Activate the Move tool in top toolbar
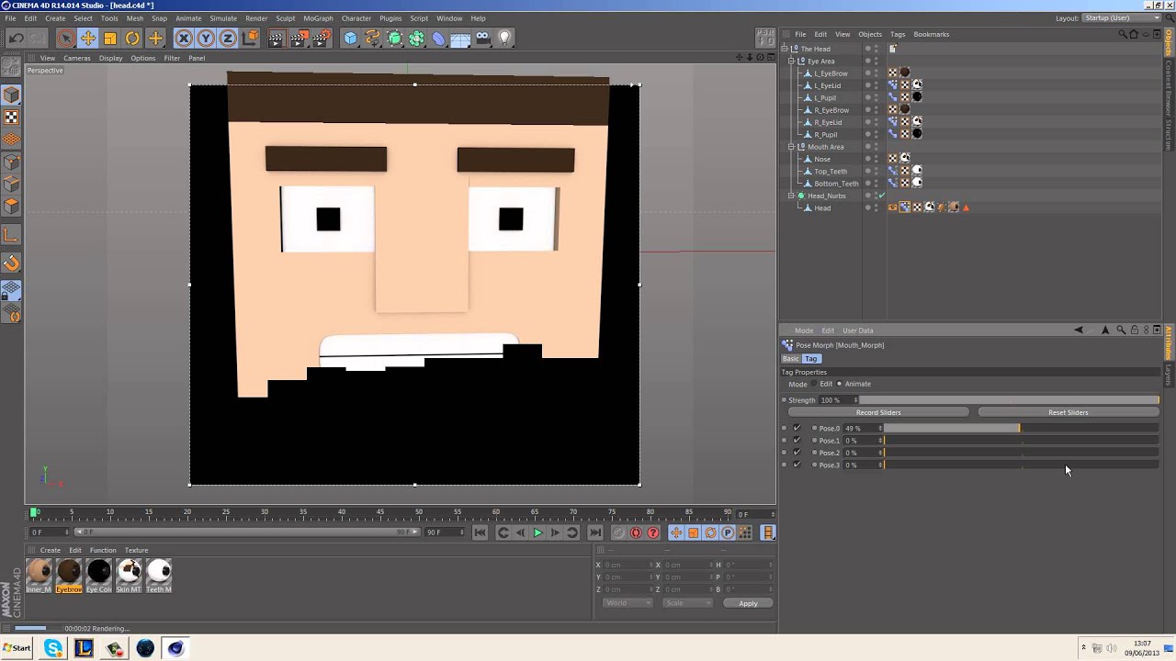1176x661 pixels. [88, 38]
